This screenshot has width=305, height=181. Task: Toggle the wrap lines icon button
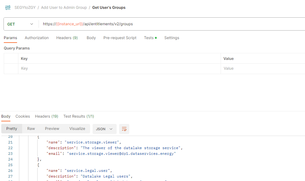pos(124,129)
